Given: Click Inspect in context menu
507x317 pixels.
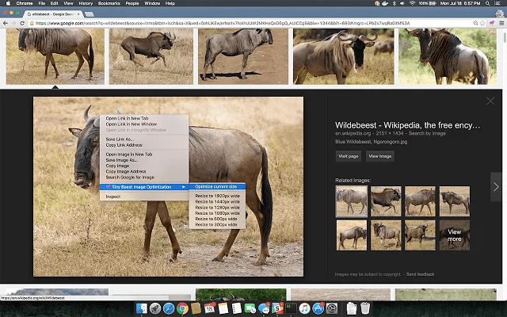Looking at the screenshot, I should [113, 196].
